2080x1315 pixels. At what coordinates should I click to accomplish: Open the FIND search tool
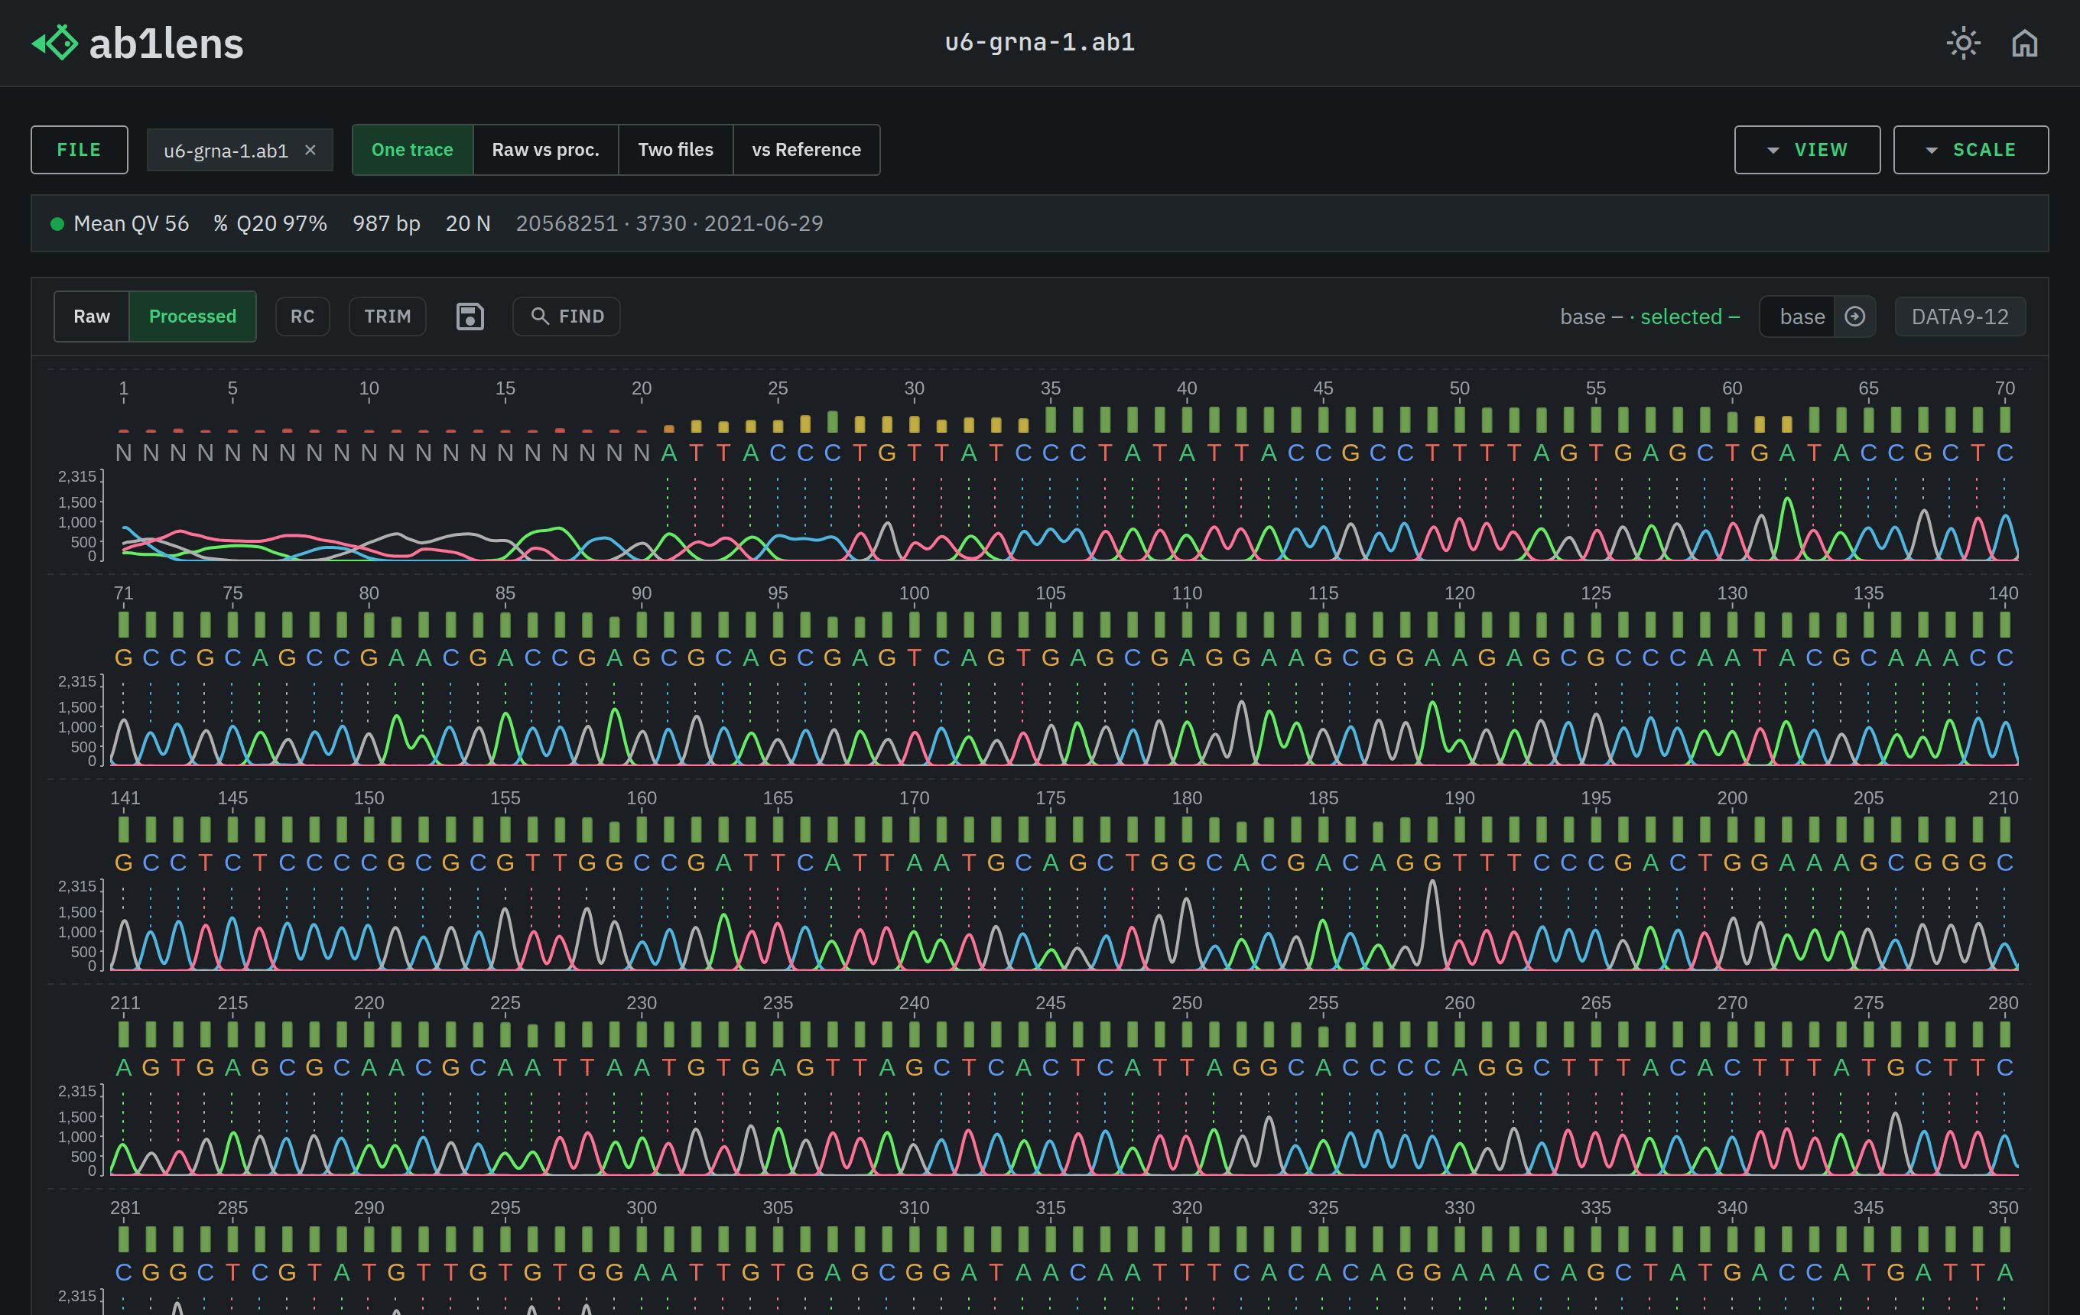click(567, 317)
